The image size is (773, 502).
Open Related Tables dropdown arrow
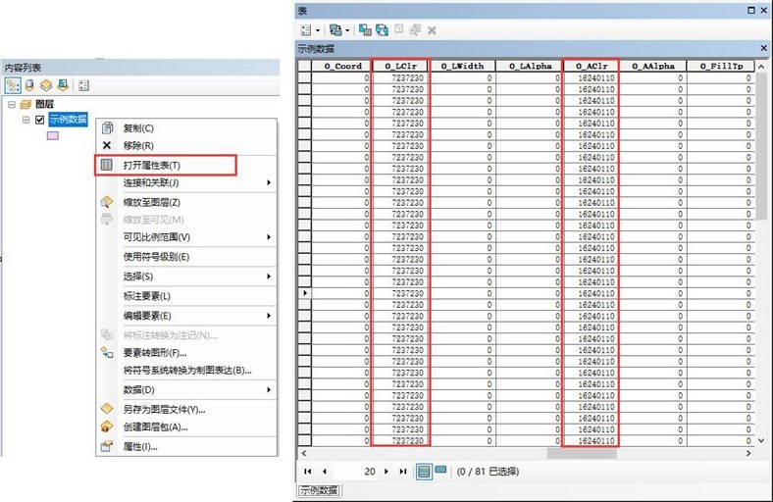point(348,30)
